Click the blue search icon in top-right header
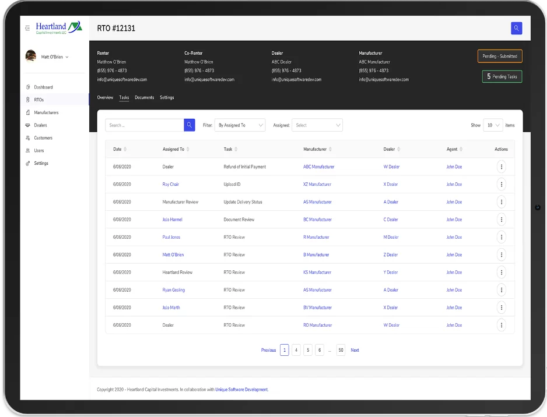This screenshot has height=417, width=547. point(516,28)
